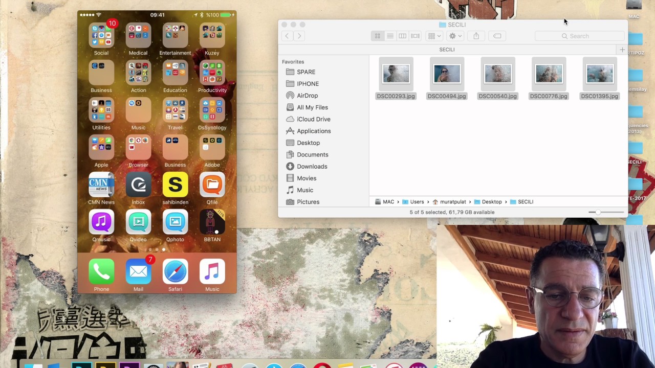Open the Qmusic app
The height and width of the screenshot is (368, 655).
101,222
